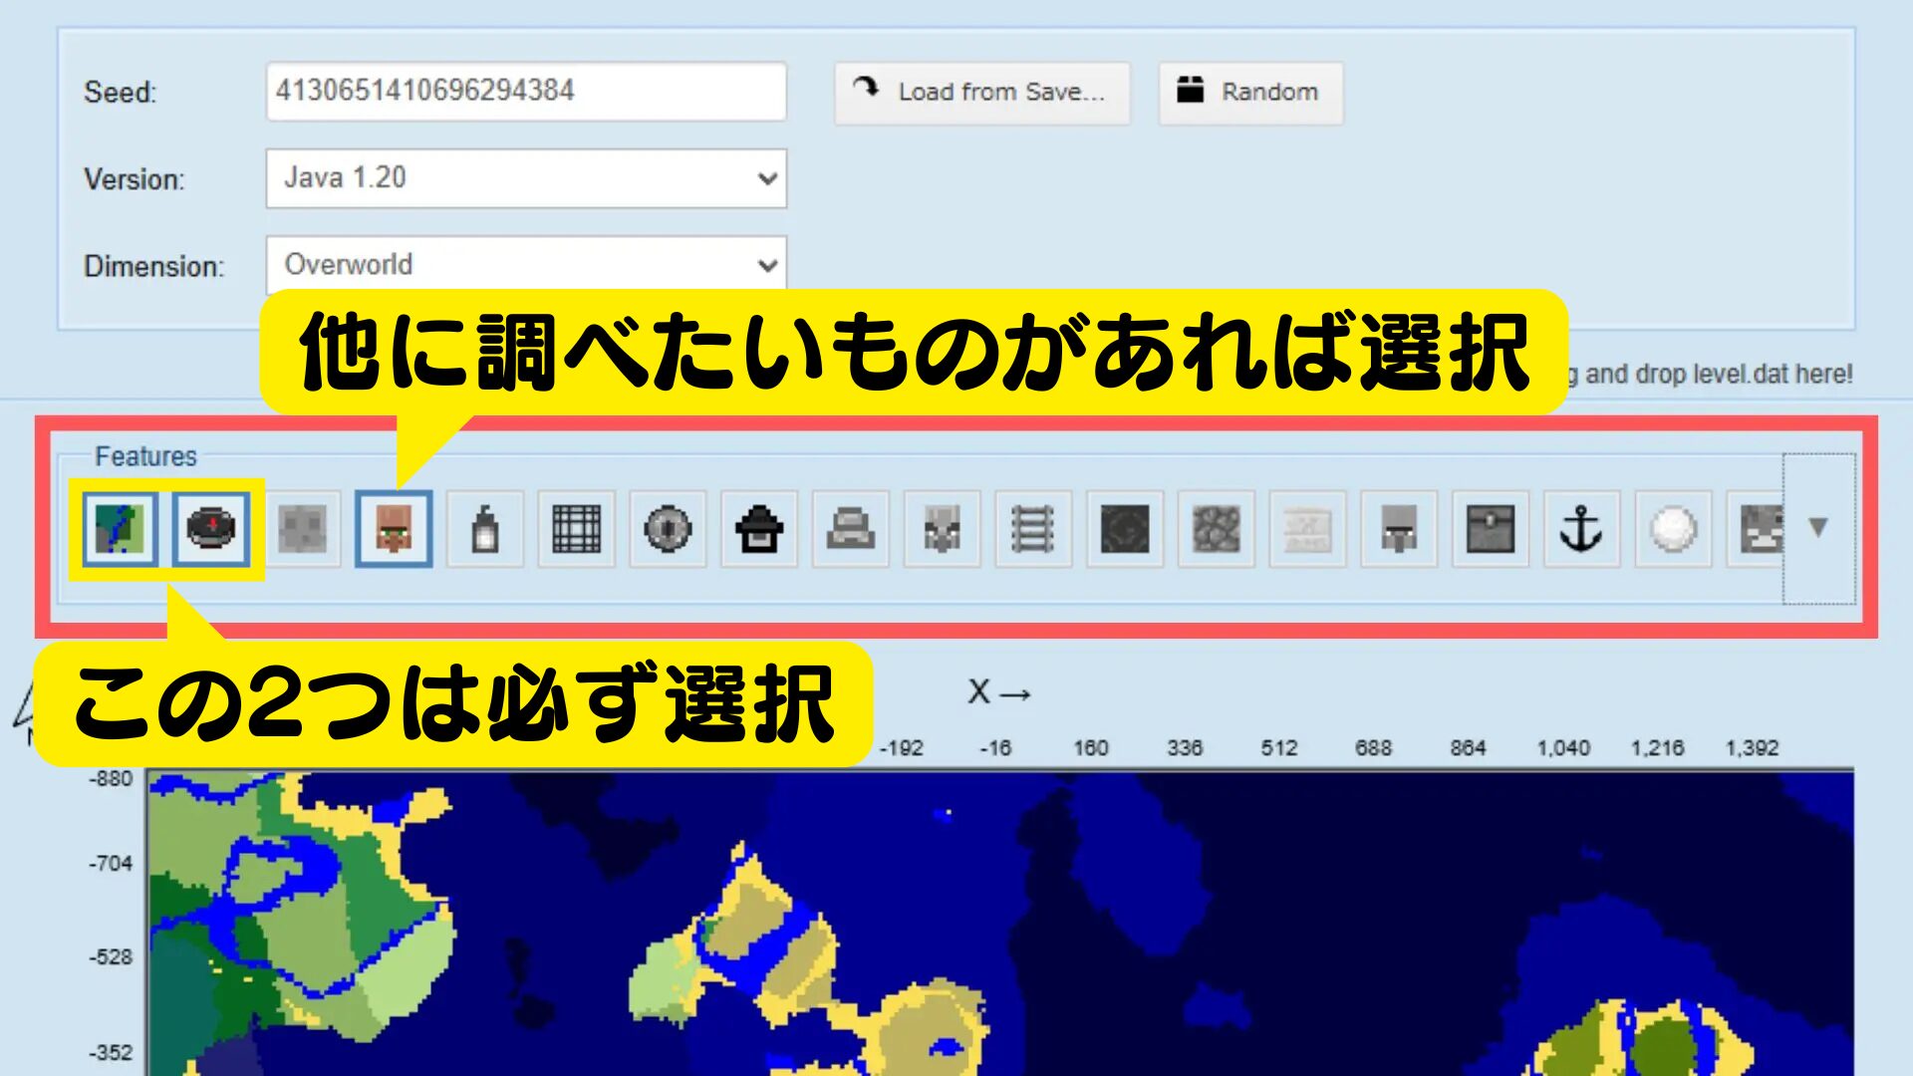Viewport: 1913px width, 1076px height.
Task: Click the 'Dimension:' label
Action: (154, 266)
